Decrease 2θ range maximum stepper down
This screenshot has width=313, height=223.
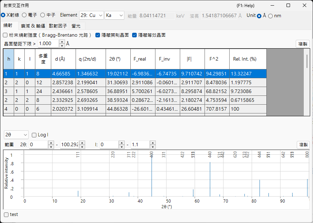click(x=82, y=147)
